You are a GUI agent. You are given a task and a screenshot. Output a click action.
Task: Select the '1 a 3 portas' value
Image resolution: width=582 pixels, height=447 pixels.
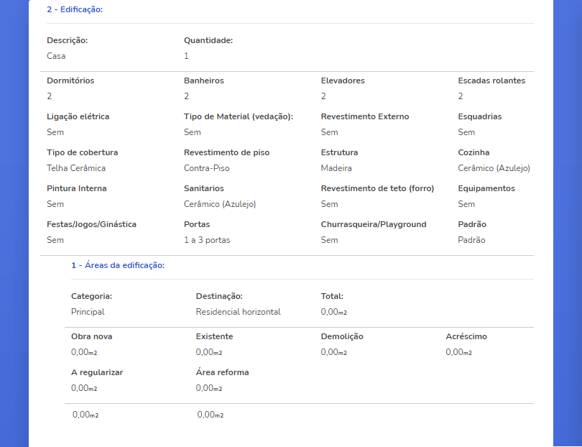[x=207, y=240]
